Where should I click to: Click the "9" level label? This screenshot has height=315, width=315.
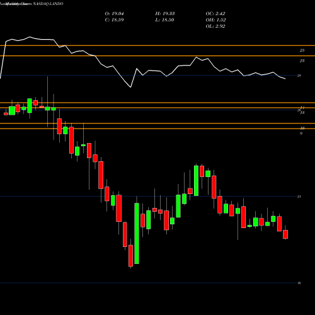point(301,134)
